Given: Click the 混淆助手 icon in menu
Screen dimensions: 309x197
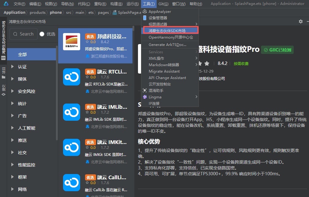Looking at the screenshot, I should pyautogui.click(x=145, y=90).
